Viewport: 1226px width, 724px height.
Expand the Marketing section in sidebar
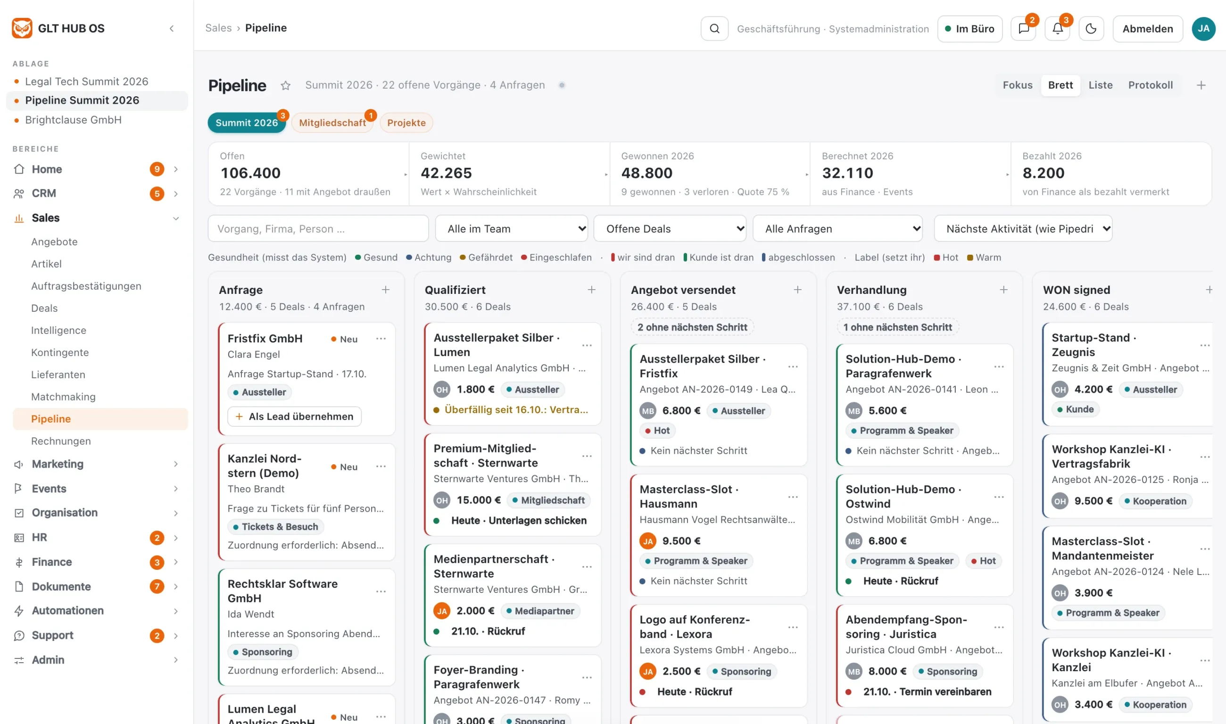pyautogui.click(x=175, y=464)
